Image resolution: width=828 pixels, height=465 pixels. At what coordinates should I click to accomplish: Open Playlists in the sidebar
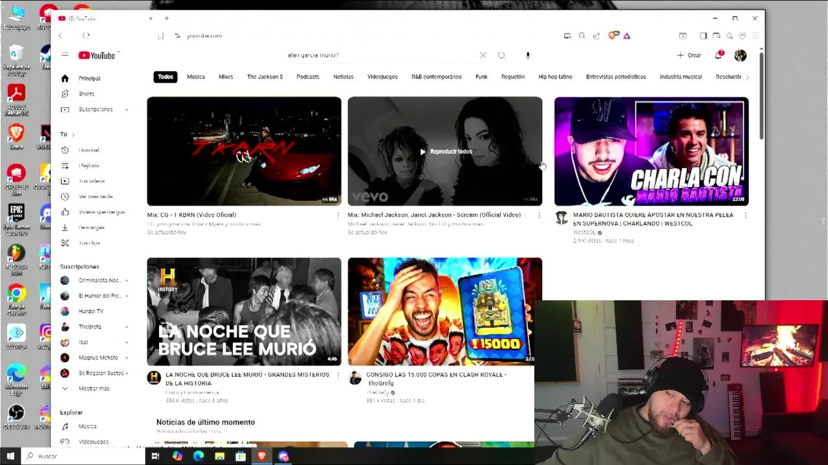90,165
